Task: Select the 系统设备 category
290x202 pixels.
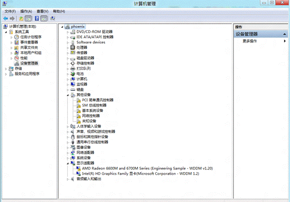Action: click(83, 158)
